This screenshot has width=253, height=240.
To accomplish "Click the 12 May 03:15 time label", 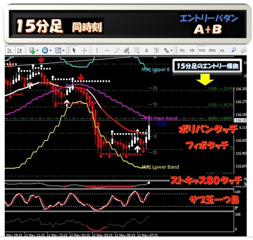I will coord(102,235).
